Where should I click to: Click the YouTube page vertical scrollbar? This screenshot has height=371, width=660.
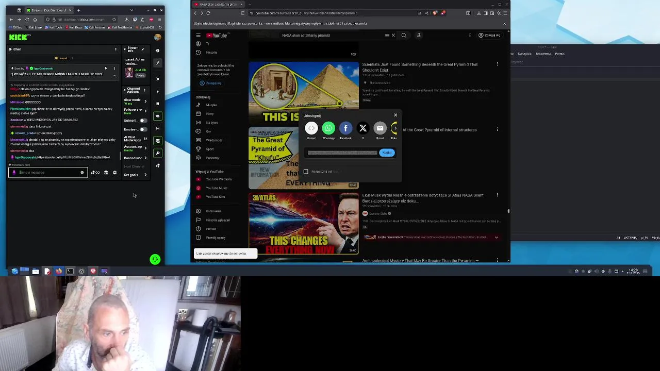(x=508, y=211)
